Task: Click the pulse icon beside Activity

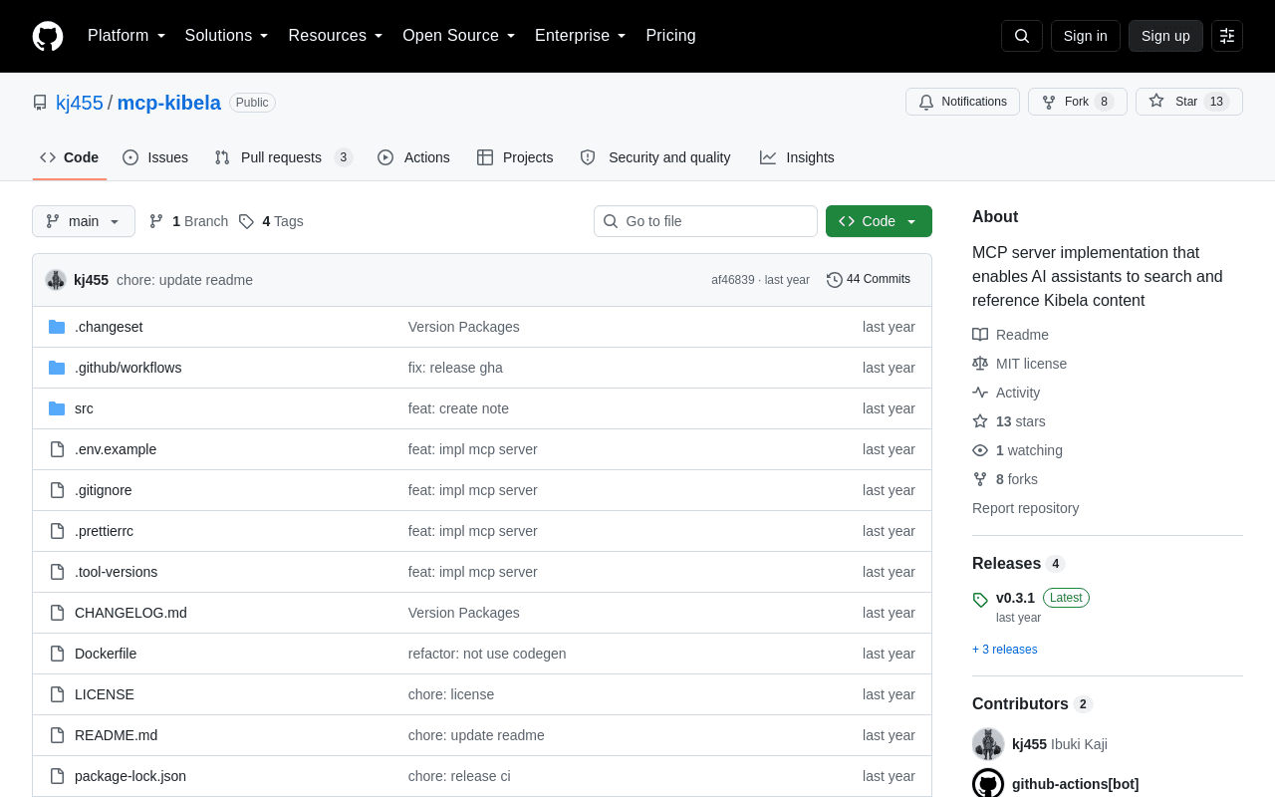Action: click(x=980, y=393)
